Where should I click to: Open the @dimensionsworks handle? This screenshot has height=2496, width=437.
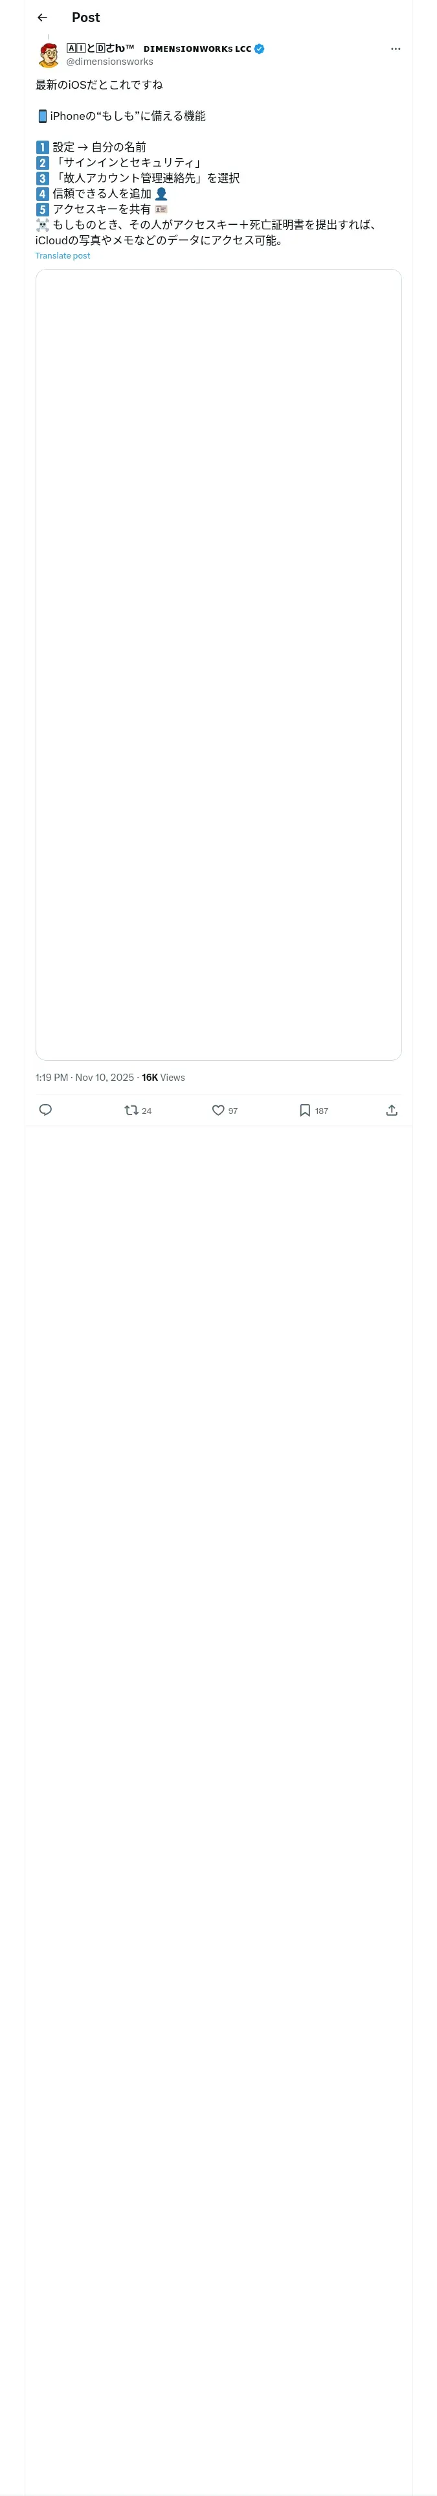[109, 61]
